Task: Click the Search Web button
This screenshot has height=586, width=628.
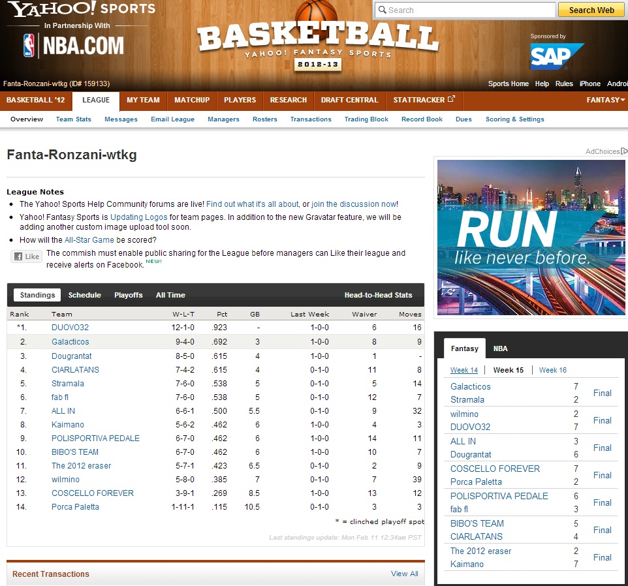Action: click(x=591, y=10)
